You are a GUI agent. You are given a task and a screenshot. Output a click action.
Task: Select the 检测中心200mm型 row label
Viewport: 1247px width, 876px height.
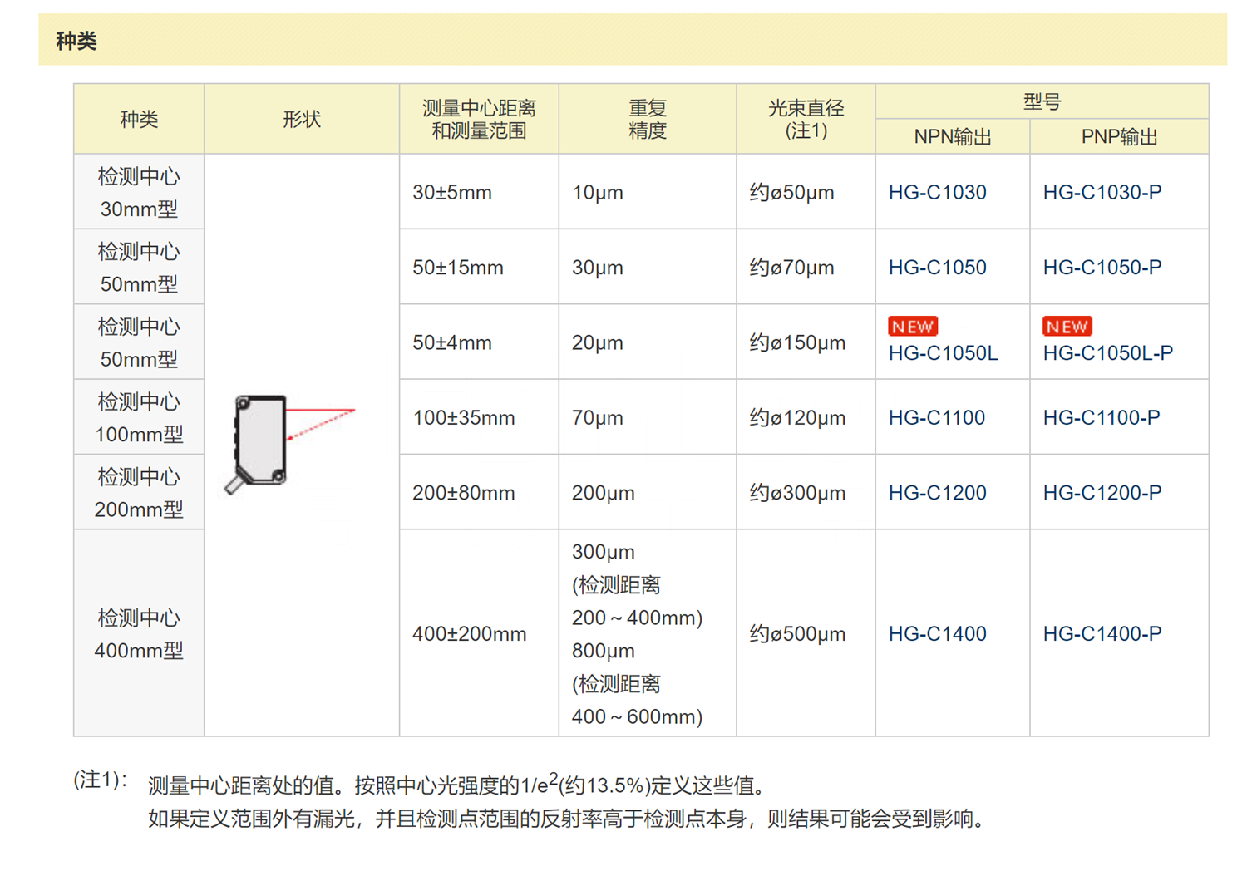pyautogui.click(x=139, y=493)
